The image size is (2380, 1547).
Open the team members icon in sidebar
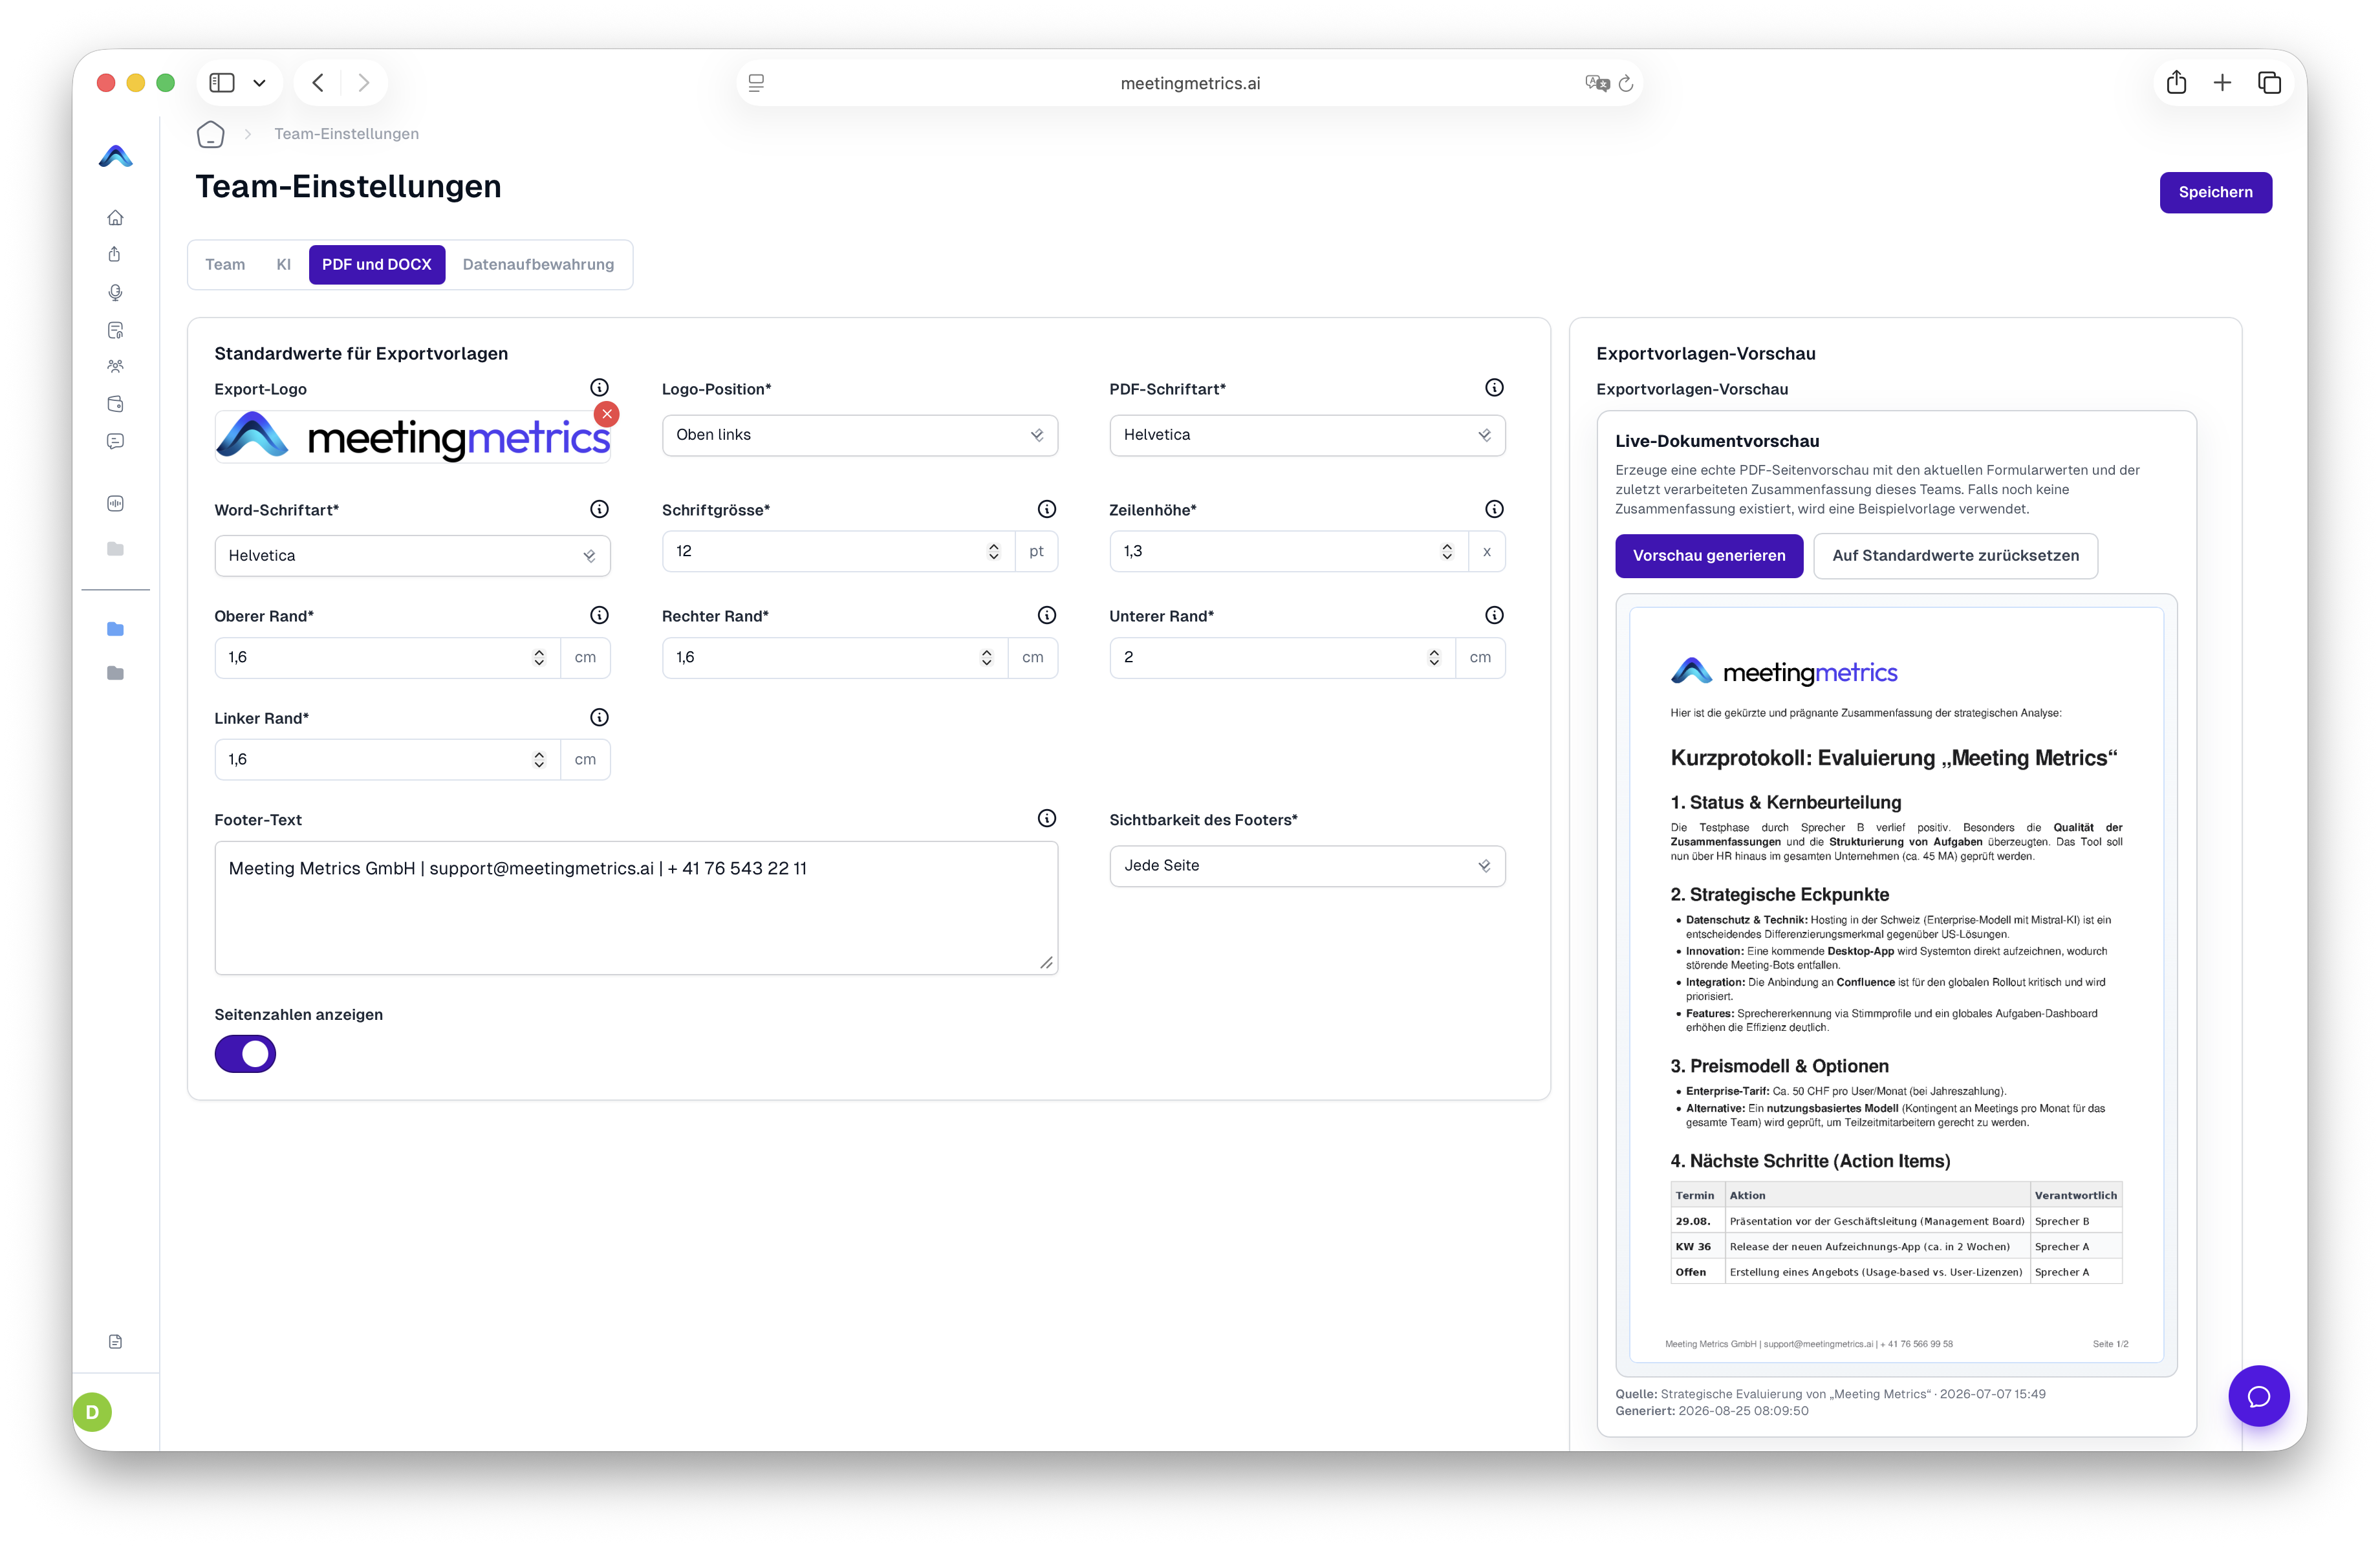point(116,366)
